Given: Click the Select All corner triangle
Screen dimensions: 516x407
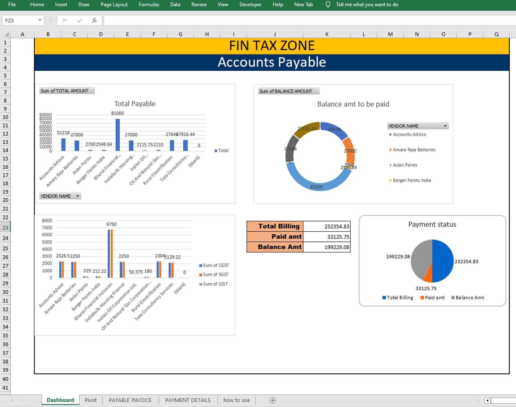Looking at the screenshot, I should coord(7,34).
